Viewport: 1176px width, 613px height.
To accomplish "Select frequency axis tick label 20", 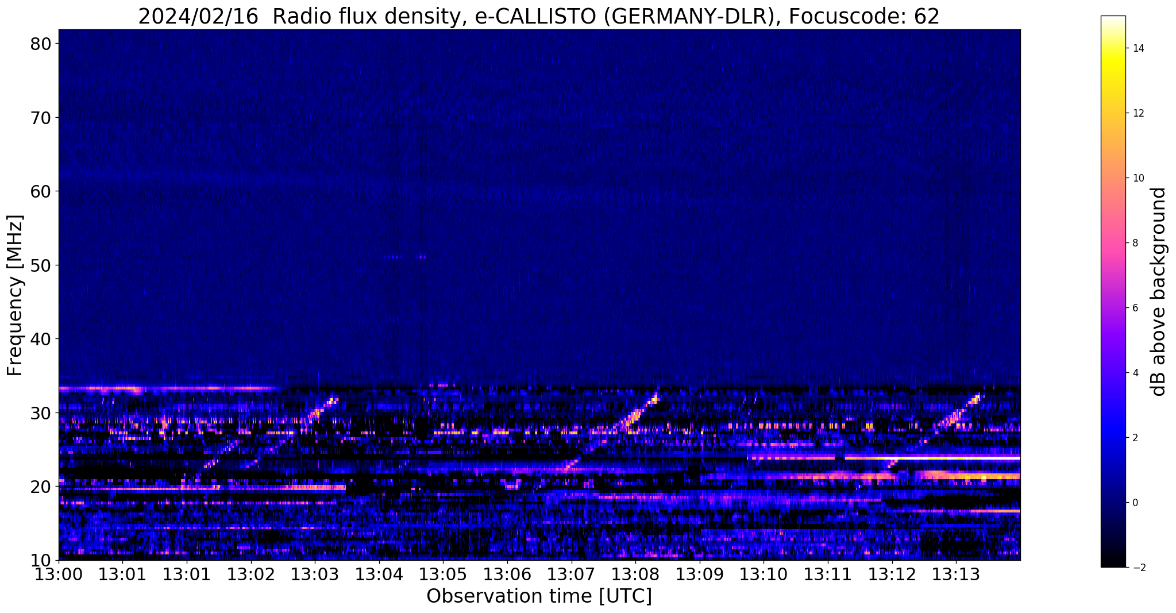I will [x=41, y=487].
